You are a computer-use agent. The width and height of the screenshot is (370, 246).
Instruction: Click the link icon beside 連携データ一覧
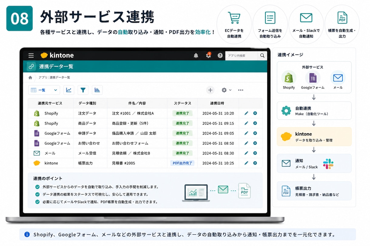tap(31, 66)
